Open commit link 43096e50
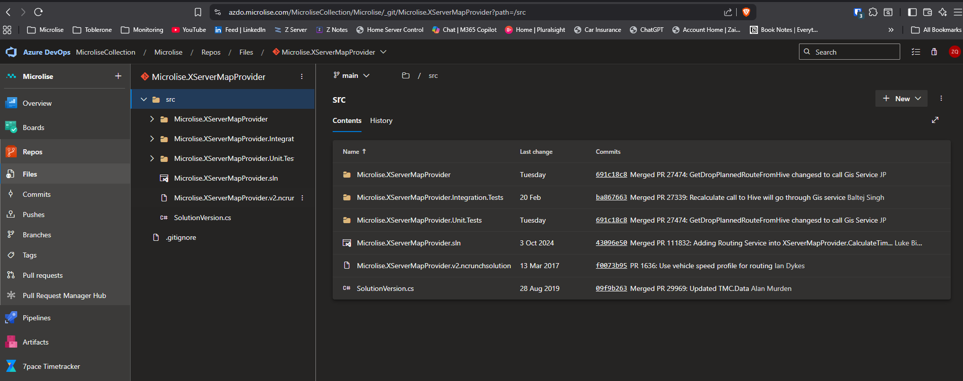Image resolution: width=963 pixels, height=381 pixels. 611,243
